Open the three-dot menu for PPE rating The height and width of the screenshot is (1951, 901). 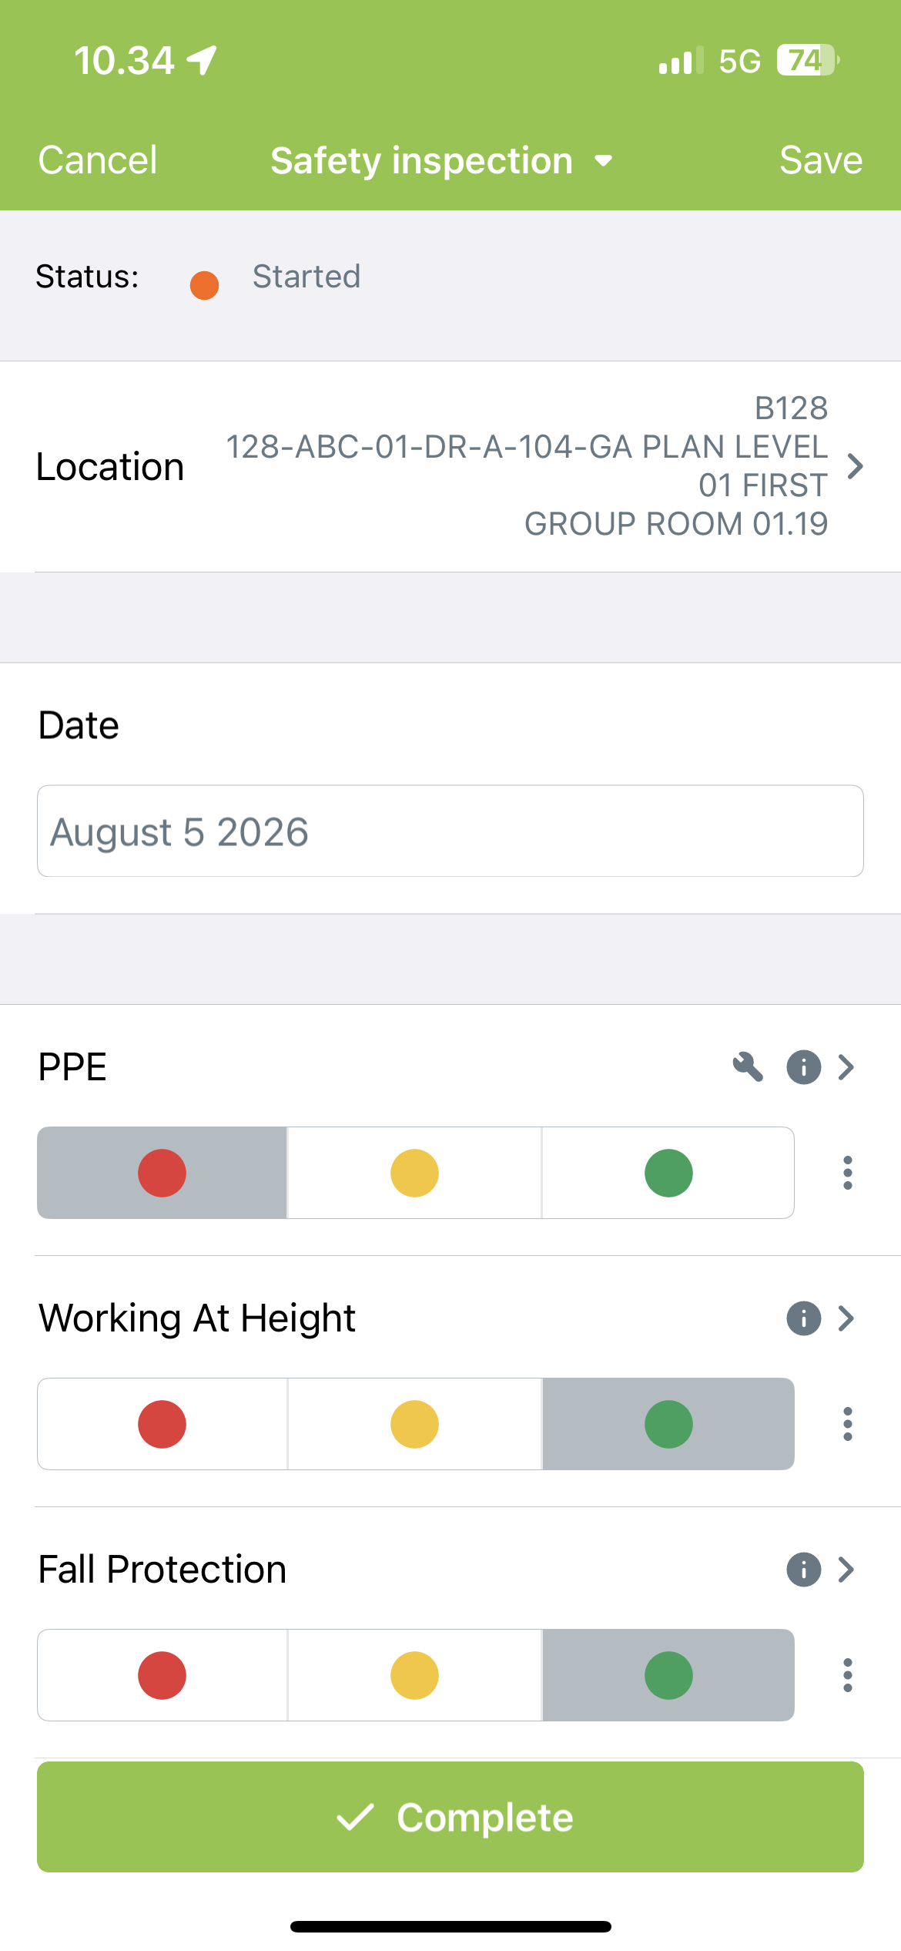pos(848,1173)
